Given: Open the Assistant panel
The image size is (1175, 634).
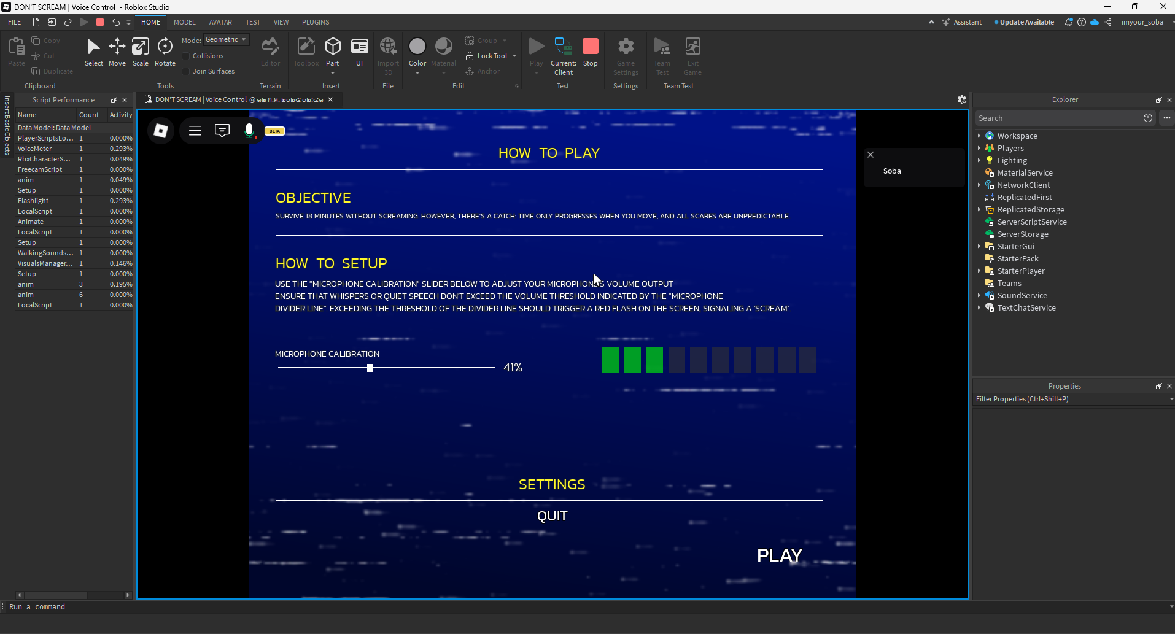Looking at the screenshot, I should point(963,22).
